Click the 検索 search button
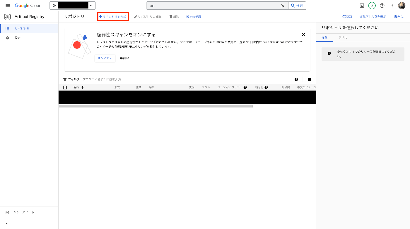 297,6
